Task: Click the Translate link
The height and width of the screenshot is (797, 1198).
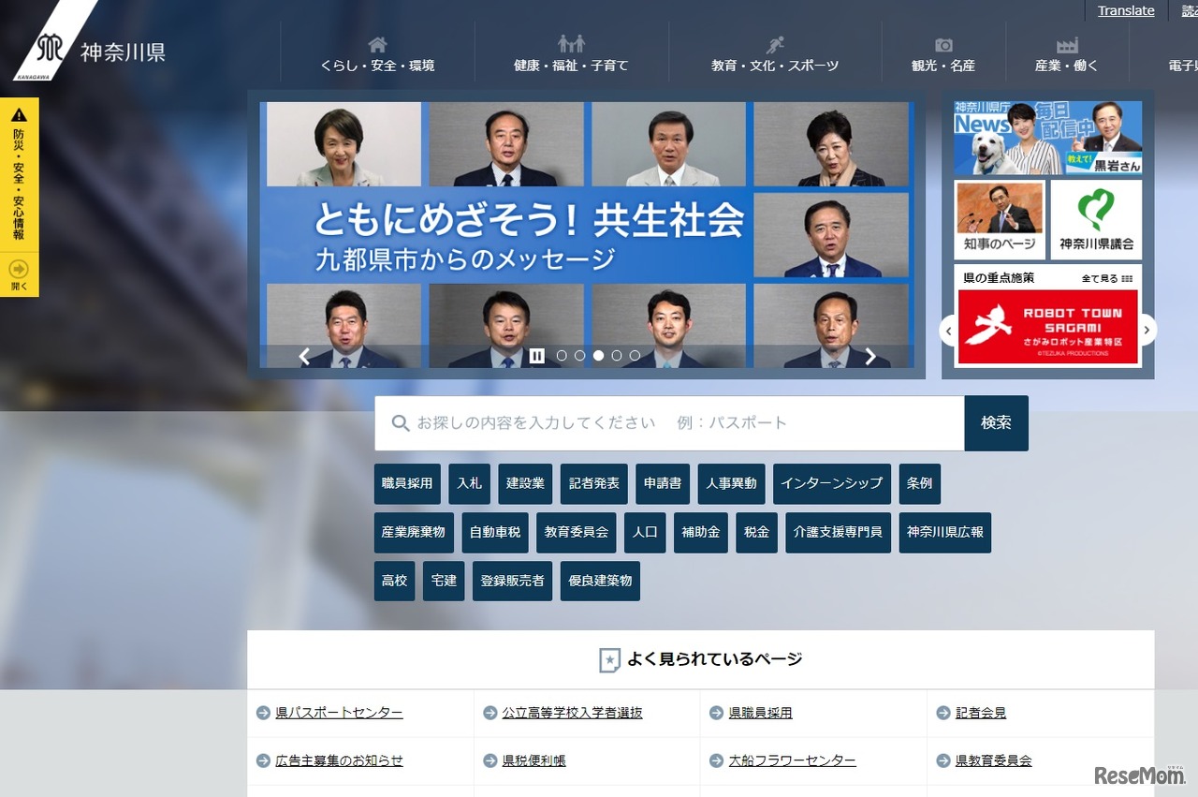Action: (x=1126, y=10)
